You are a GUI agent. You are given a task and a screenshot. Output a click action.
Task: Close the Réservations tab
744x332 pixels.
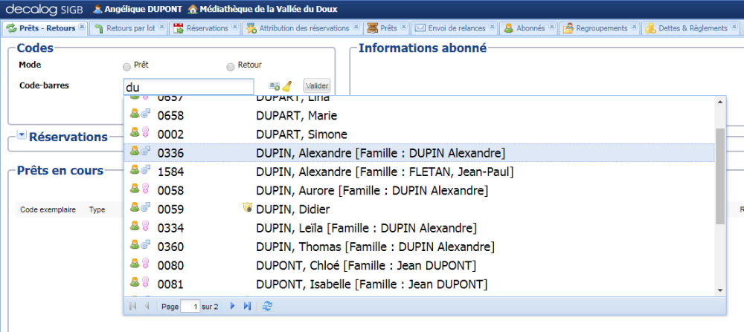click(234, 27)
